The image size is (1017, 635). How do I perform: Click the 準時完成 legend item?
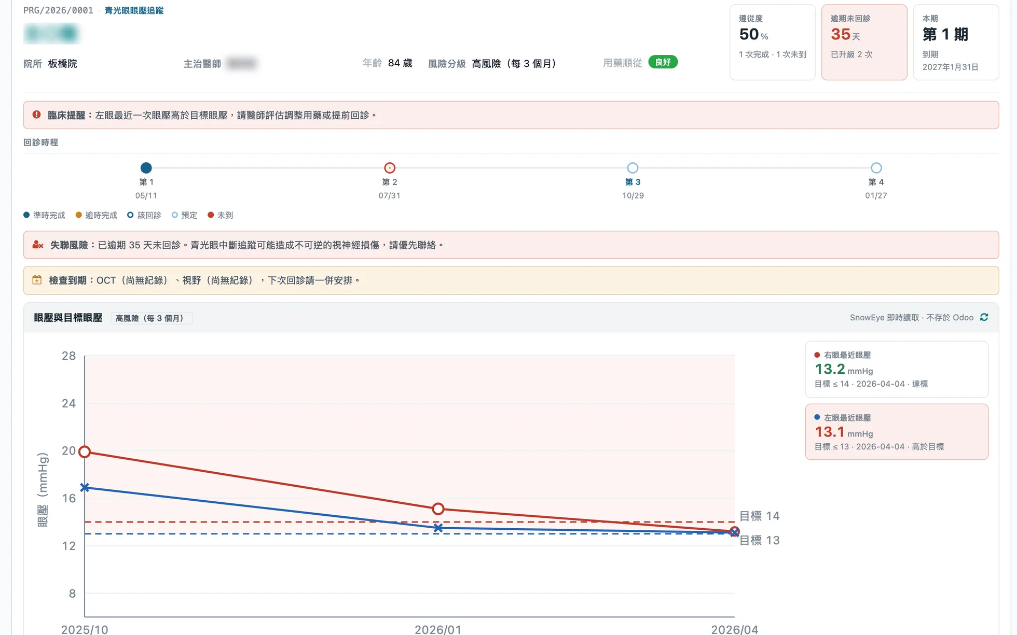pos(45,215)
